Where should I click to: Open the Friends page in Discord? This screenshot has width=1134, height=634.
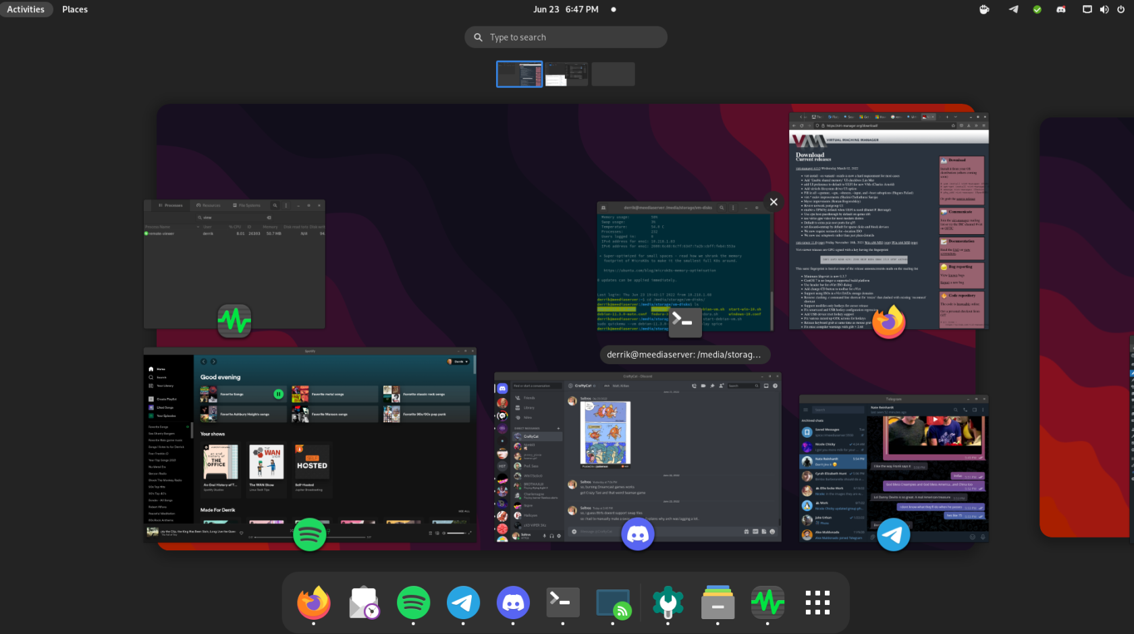[x=529, y=398]
